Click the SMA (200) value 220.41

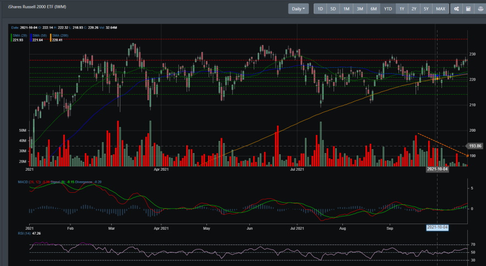(x=57, y=40)
